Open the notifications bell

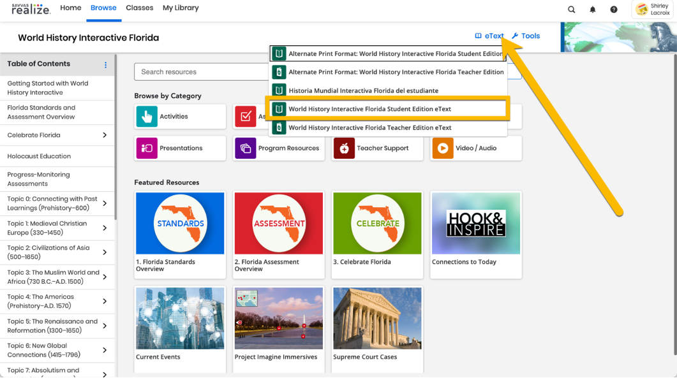[x=593, y=10]
